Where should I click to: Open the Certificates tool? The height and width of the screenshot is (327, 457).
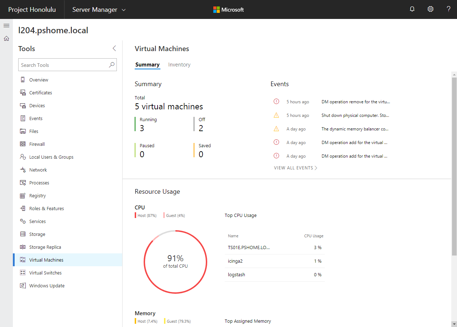[40, 93]
